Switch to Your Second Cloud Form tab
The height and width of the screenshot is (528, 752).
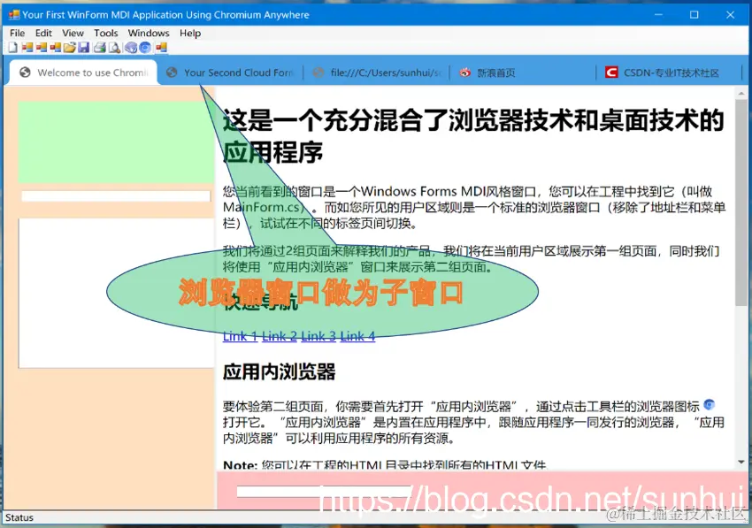point(230,73)
